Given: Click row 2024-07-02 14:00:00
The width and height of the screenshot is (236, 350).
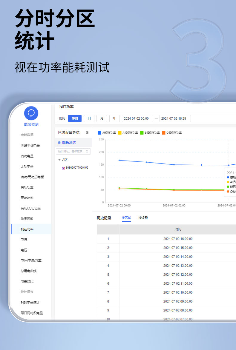Looking at the screenshot, I should [166, 257].
